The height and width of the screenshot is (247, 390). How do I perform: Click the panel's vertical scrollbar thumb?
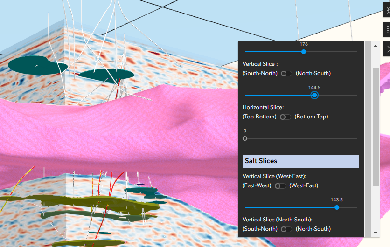pos(375,126)
